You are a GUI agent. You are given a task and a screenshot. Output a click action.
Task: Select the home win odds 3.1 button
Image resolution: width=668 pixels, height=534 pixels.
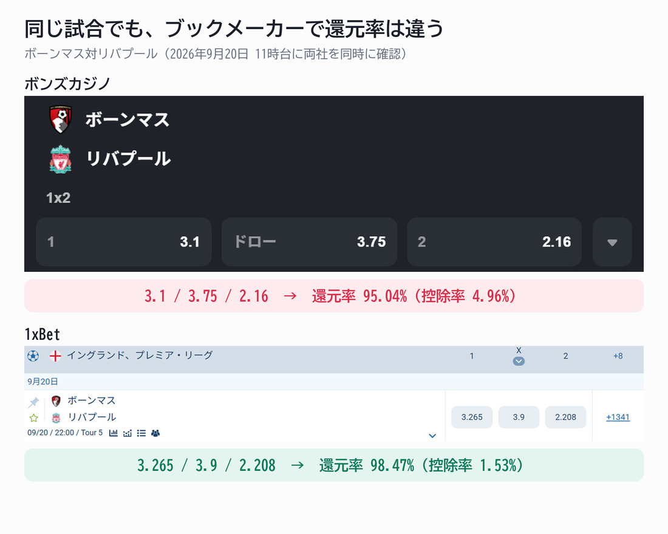pyautogui.click(x=124, y=242)
